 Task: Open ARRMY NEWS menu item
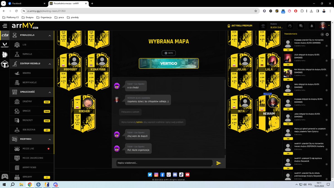(x=31, y=167)
